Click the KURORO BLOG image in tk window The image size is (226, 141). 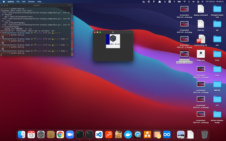coord(113,41)
